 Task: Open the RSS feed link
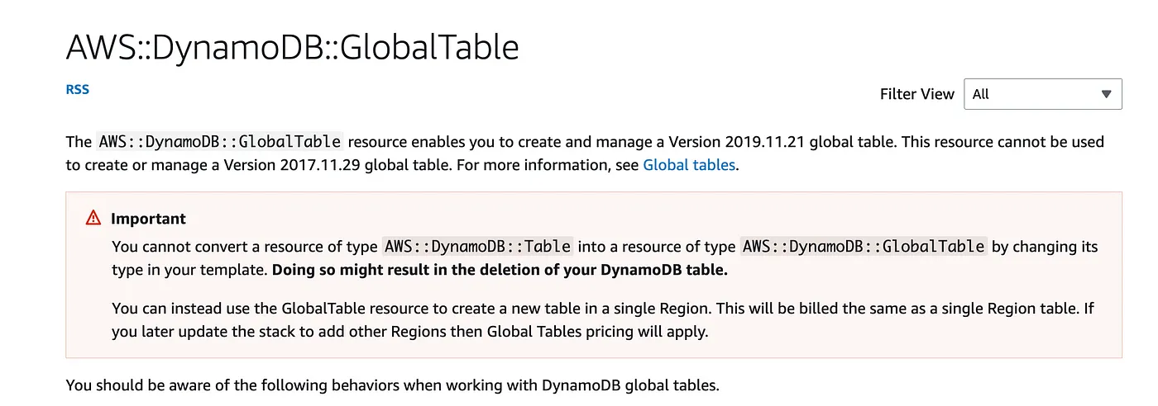pos(78,89)
